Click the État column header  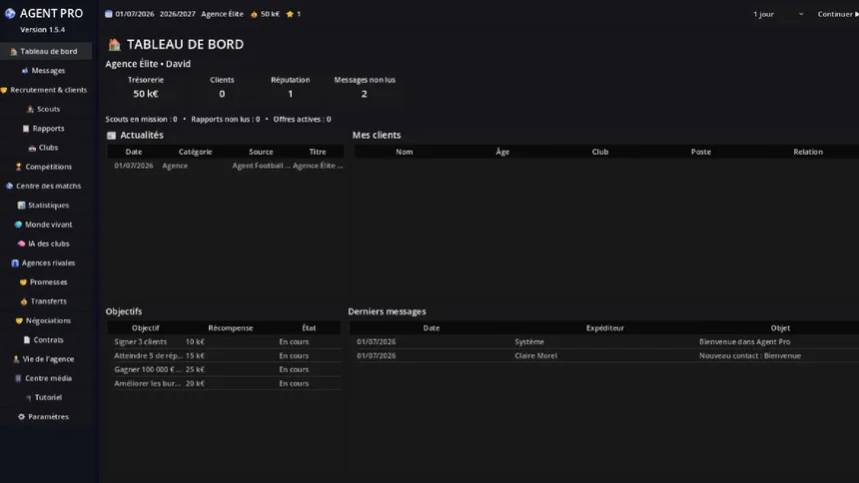(x=309, y=328)
